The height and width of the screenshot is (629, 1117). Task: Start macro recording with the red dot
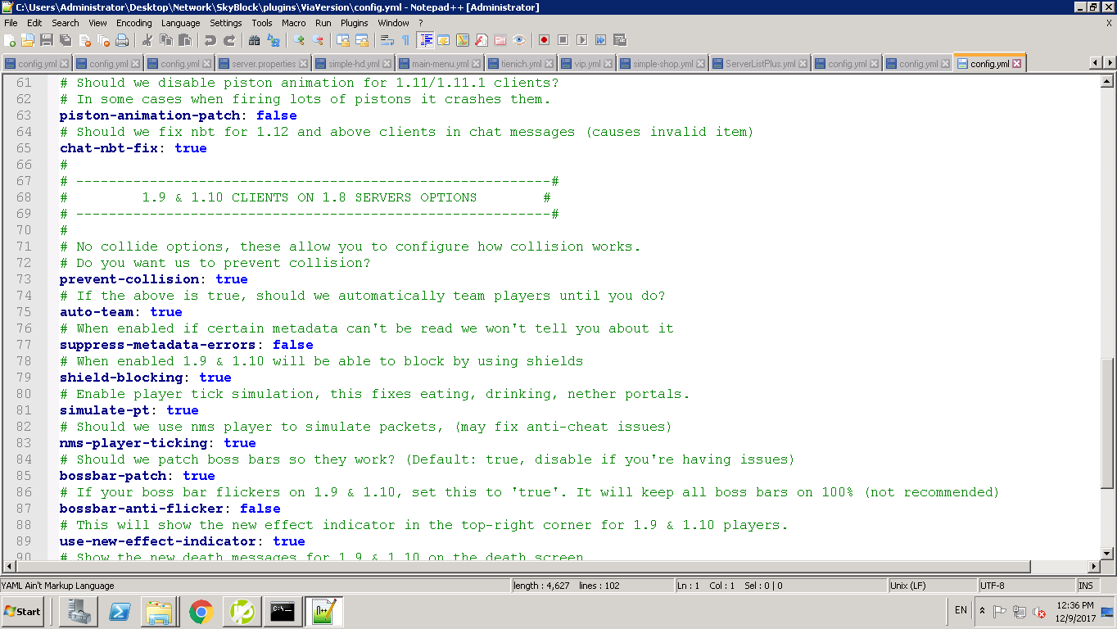[x=544, y=40]
